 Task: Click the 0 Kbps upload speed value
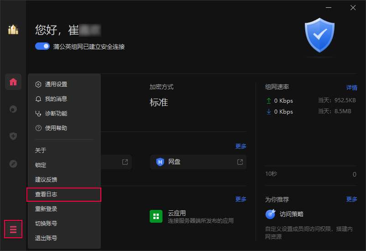[283, 101]
